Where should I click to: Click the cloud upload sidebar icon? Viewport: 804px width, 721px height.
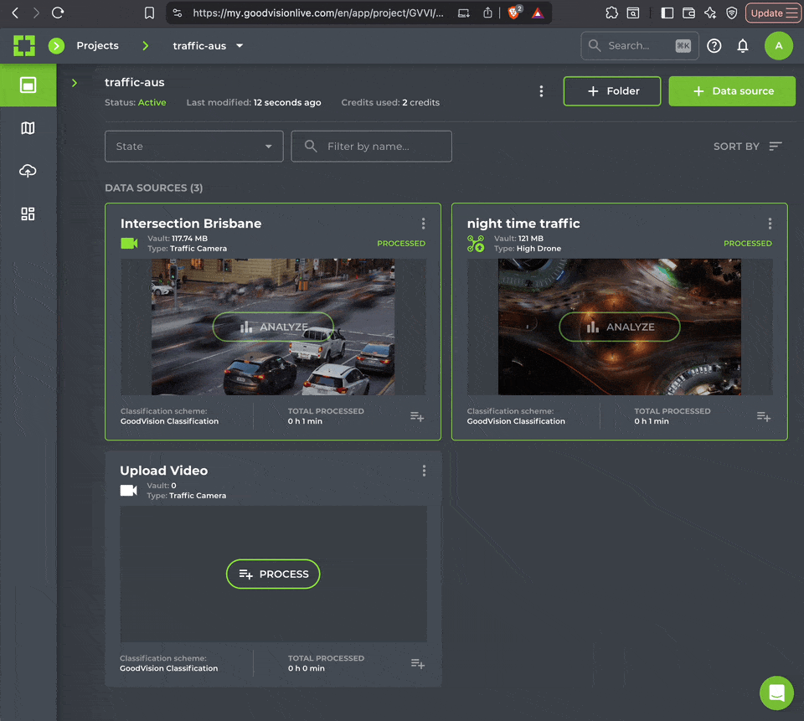pos(28,171)
